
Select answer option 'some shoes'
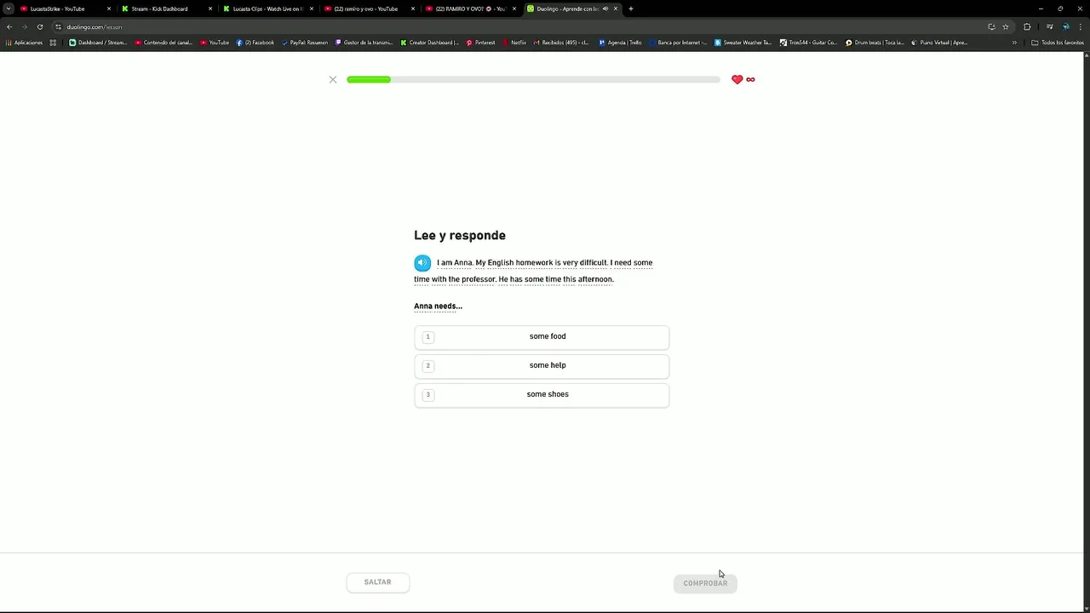(542, 395)
